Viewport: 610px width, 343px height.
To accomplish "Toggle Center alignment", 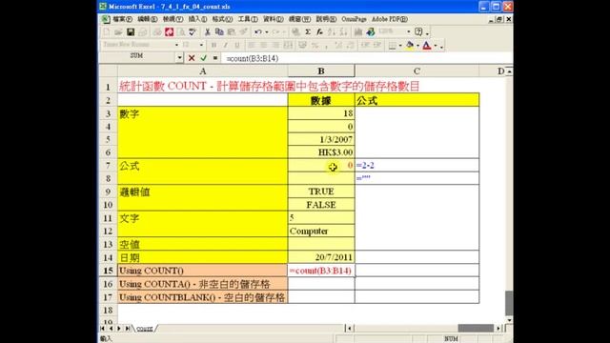I will (264, 45).
